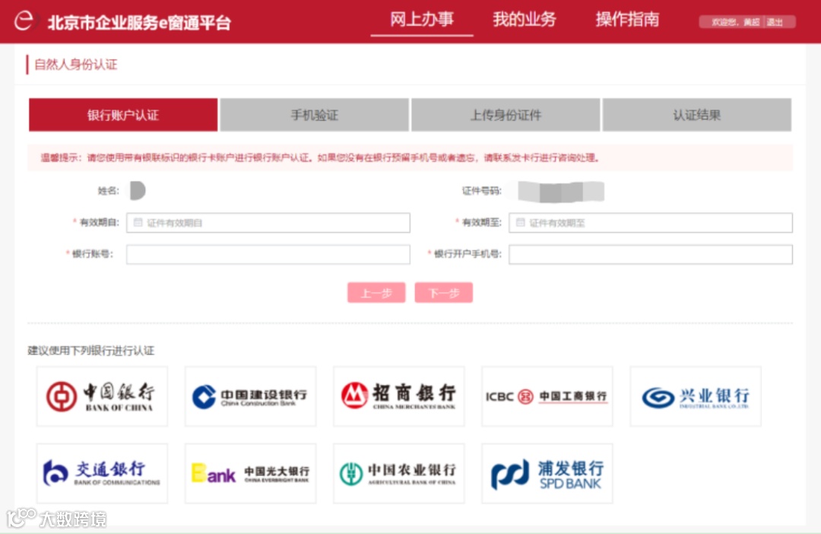Select the 兴业银行 logo
The image size is (821, 534).
[696, 396]
